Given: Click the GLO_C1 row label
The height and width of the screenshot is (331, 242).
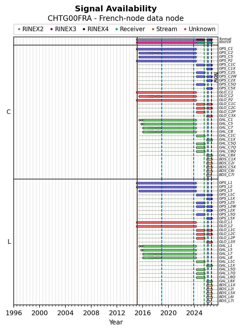Looking at the screenshot, I should coord(226,92).
